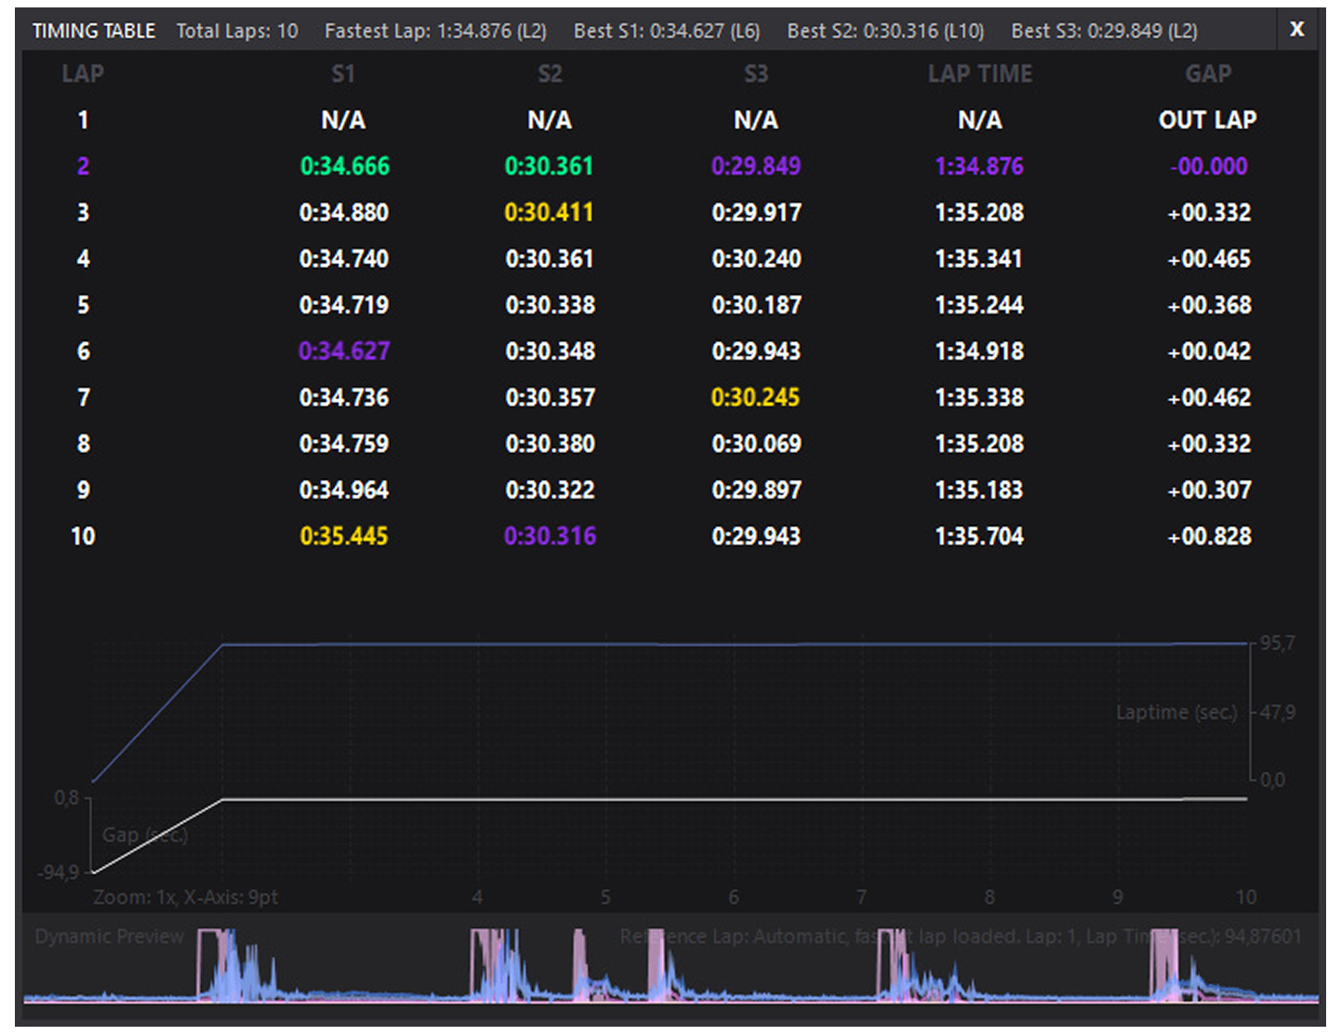Click the OUT LAP gap cell

click(1207, 120)
